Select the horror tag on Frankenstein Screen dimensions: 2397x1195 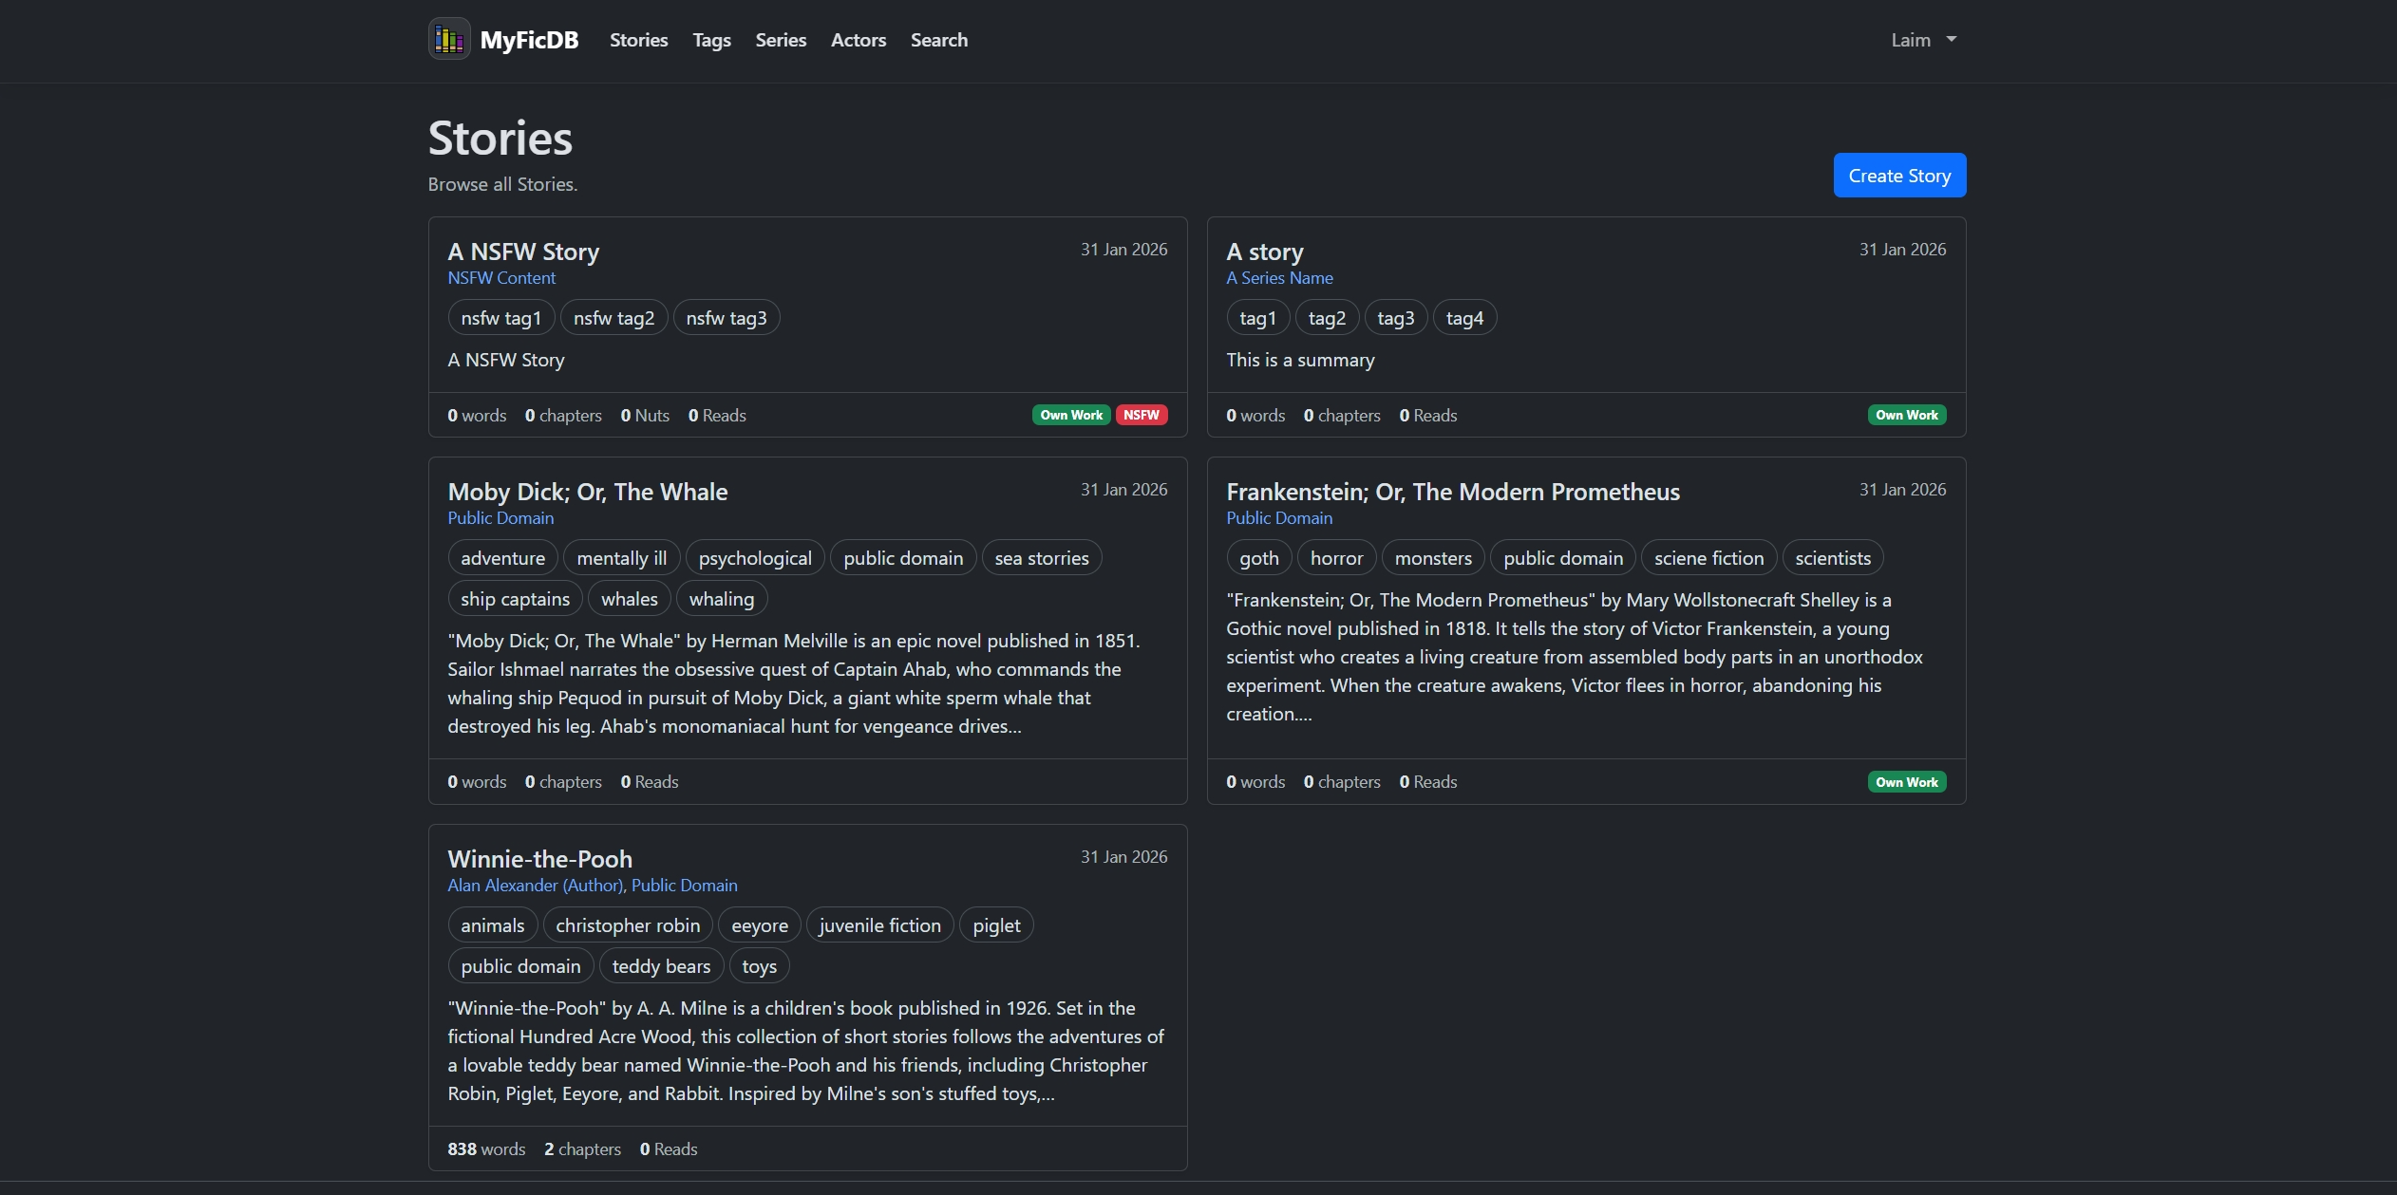point(1336,558)
